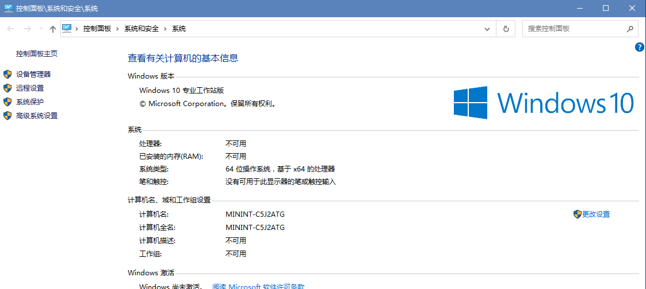Open 阅读 Microsoft 软件许可条款 link
The width and height of the screenshot is (646, 289).
[258, 287]
